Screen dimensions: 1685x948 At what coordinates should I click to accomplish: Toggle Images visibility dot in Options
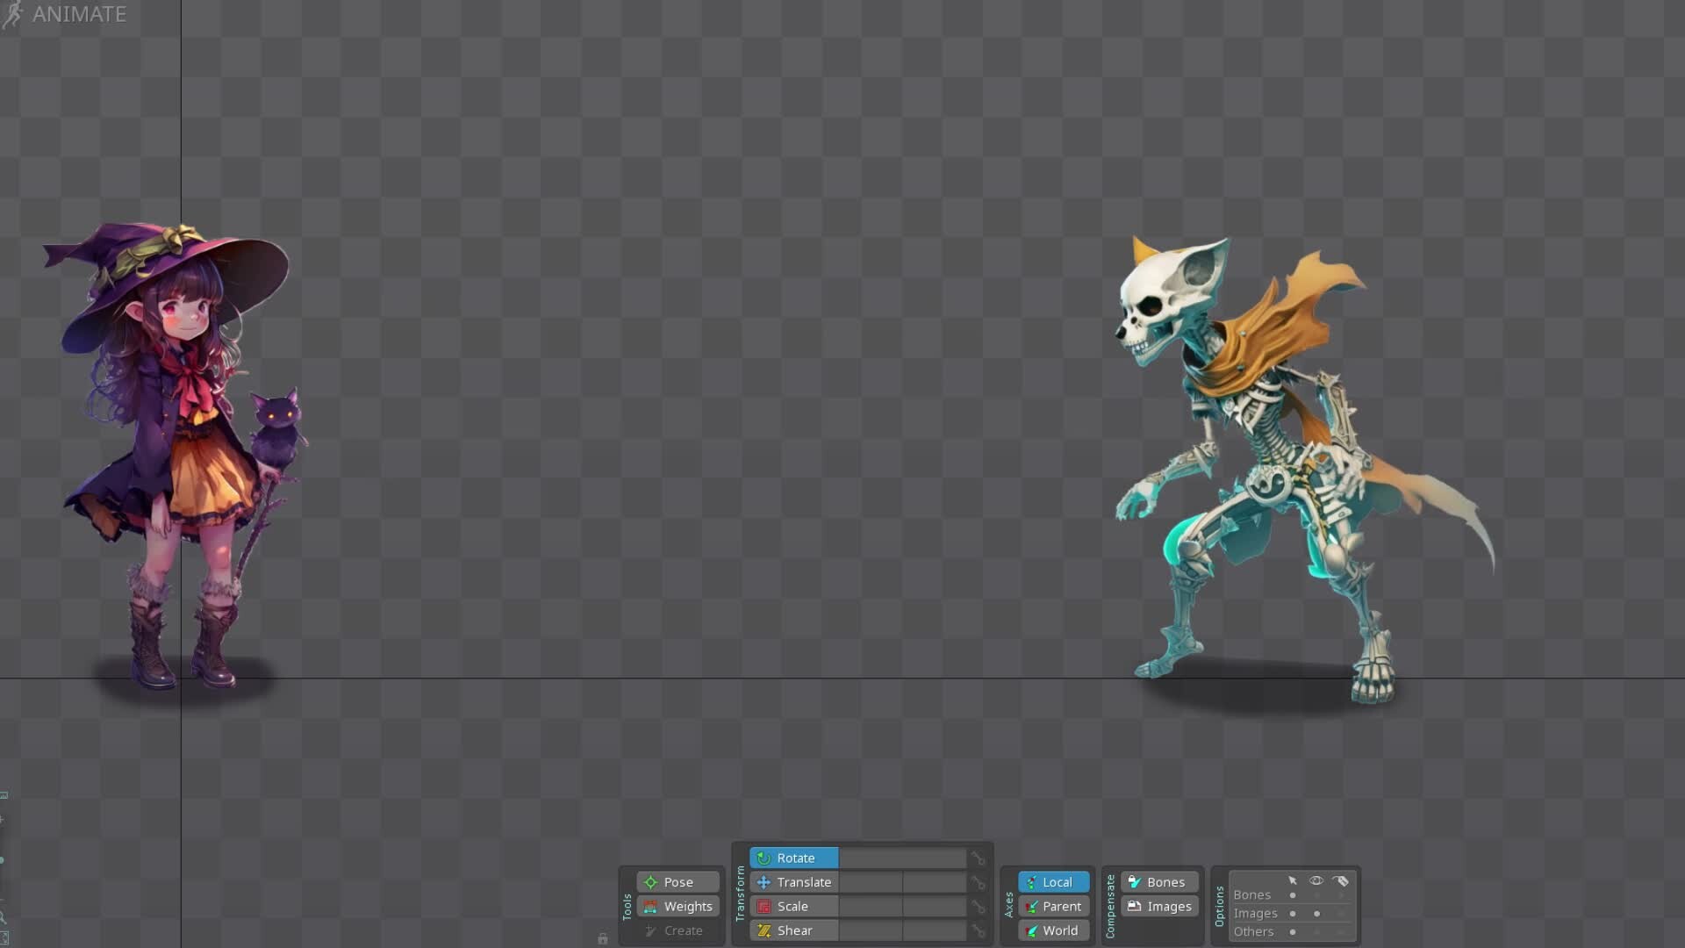coord(1317,914)
